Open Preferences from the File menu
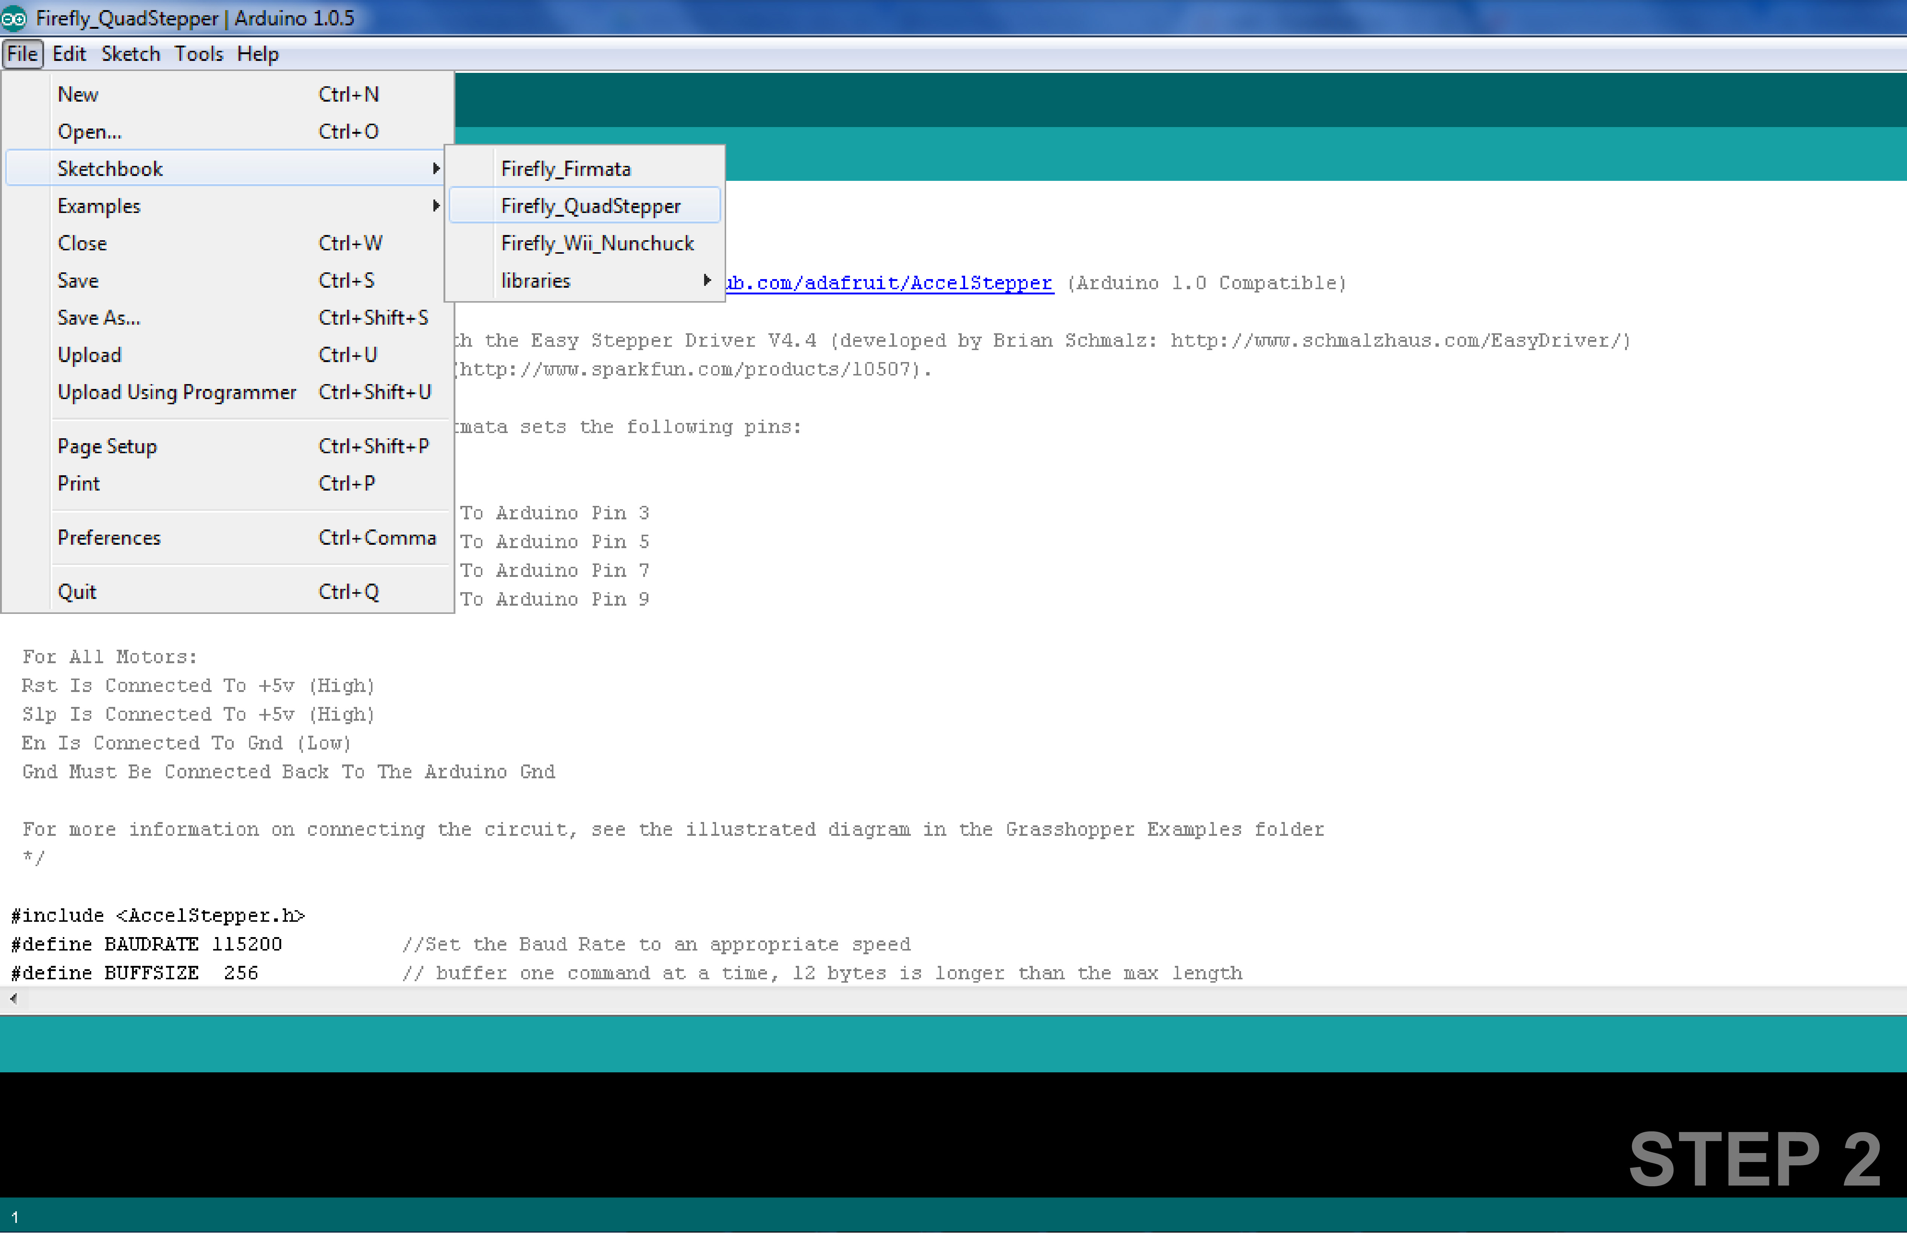 pos(228,537)
